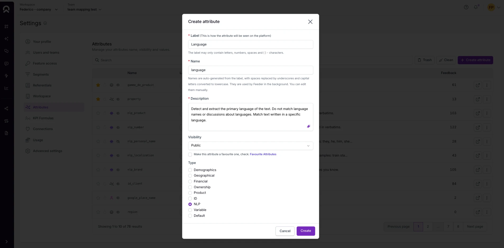Star the nlp_product attribute
Viewport: 504px width, 248px height.
98,113
